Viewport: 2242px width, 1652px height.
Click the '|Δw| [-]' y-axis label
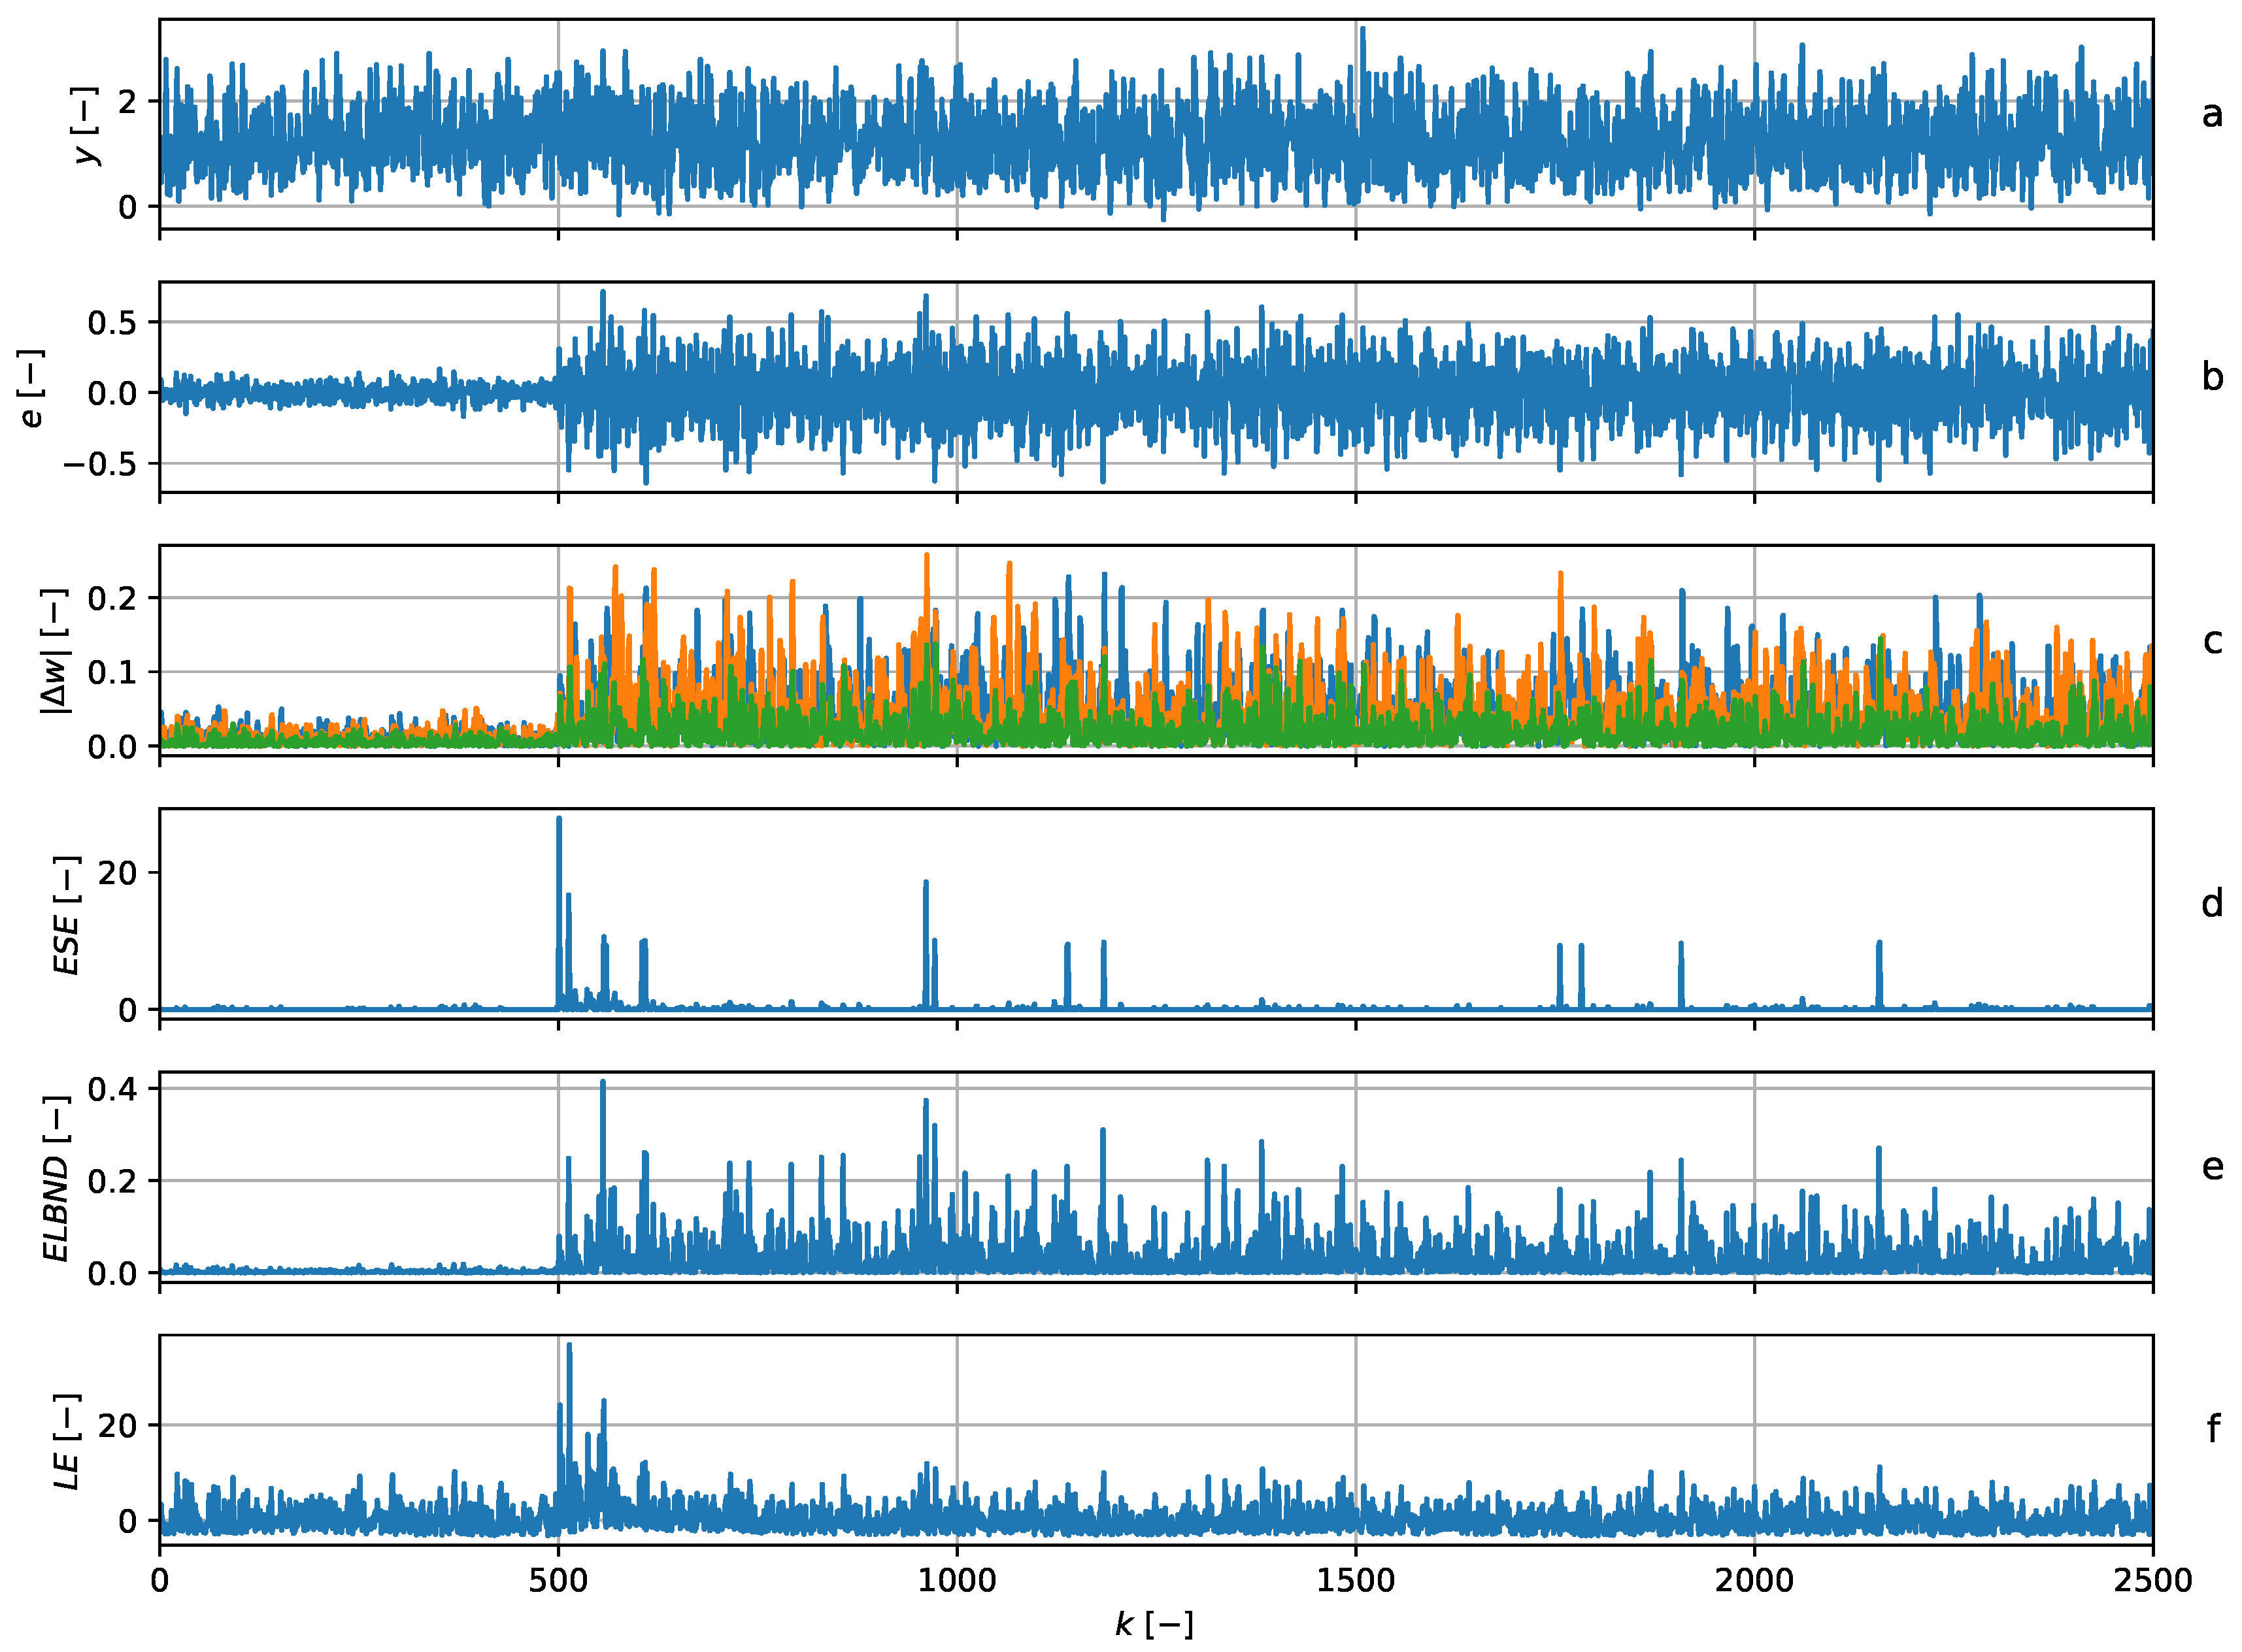(x=56, y=651)
